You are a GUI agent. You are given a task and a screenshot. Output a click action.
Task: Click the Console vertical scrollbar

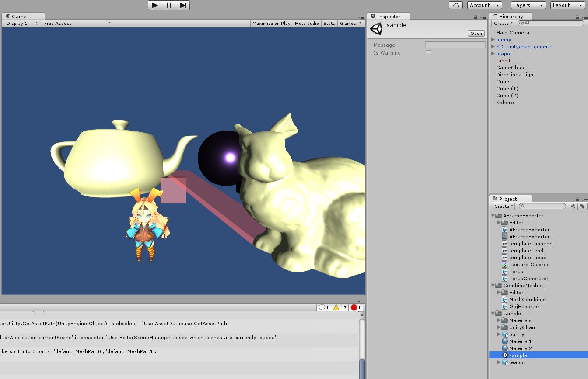pyautogui.click(x=362, y=345)
